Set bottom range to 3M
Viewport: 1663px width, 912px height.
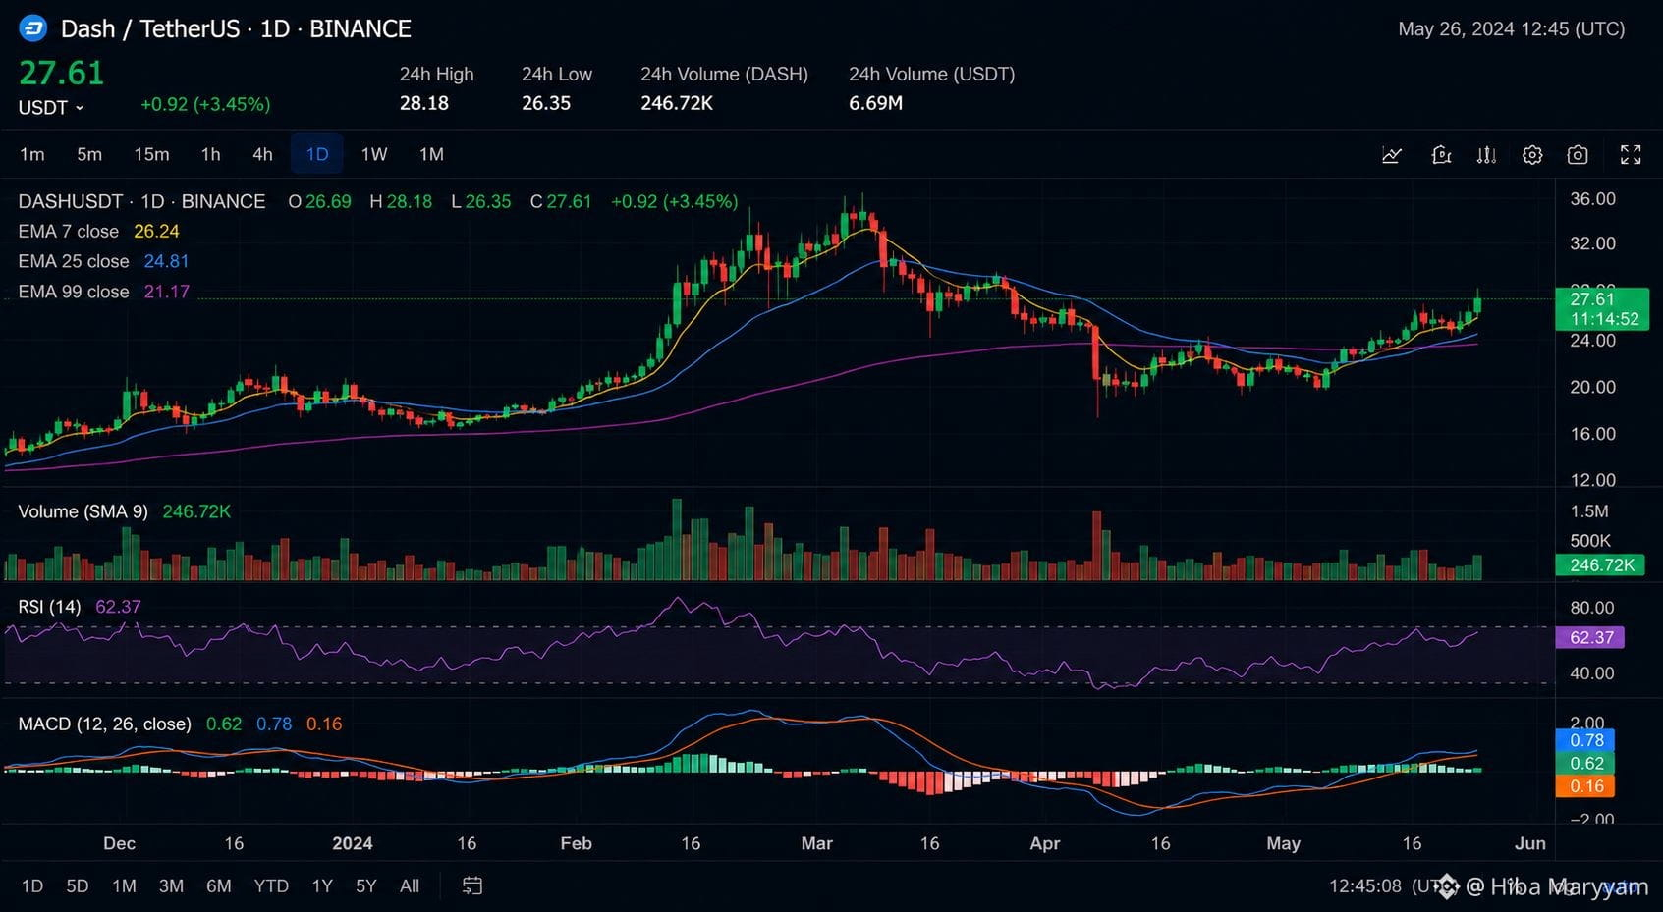tap(171, 885)
